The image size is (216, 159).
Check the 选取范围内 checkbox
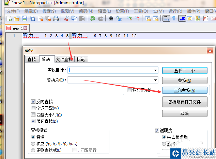129,90
